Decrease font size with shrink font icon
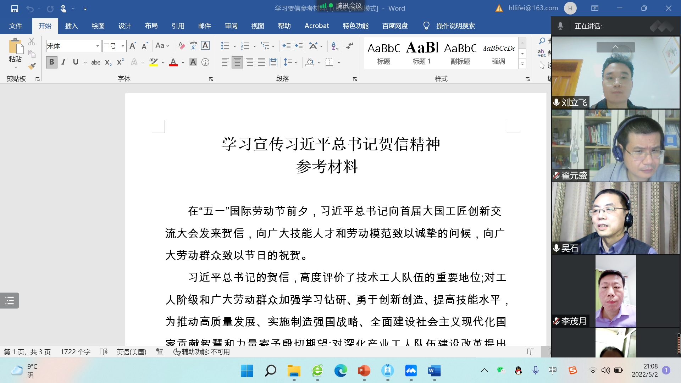 pos(145,46)
